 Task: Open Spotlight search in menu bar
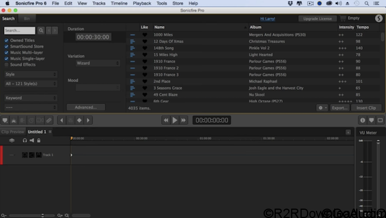pyautogui.click(x=367, y=3)
